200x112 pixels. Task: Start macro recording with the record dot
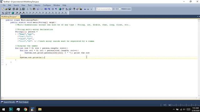[85, 9]
